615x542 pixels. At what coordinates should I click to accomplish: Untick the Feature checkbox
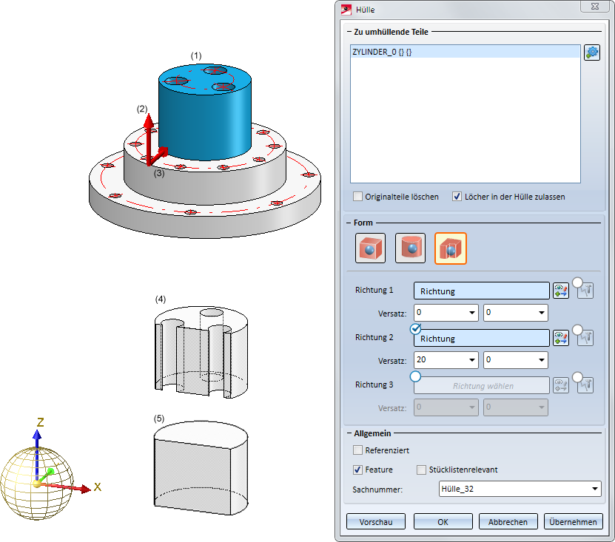click(x=358, y=470)
